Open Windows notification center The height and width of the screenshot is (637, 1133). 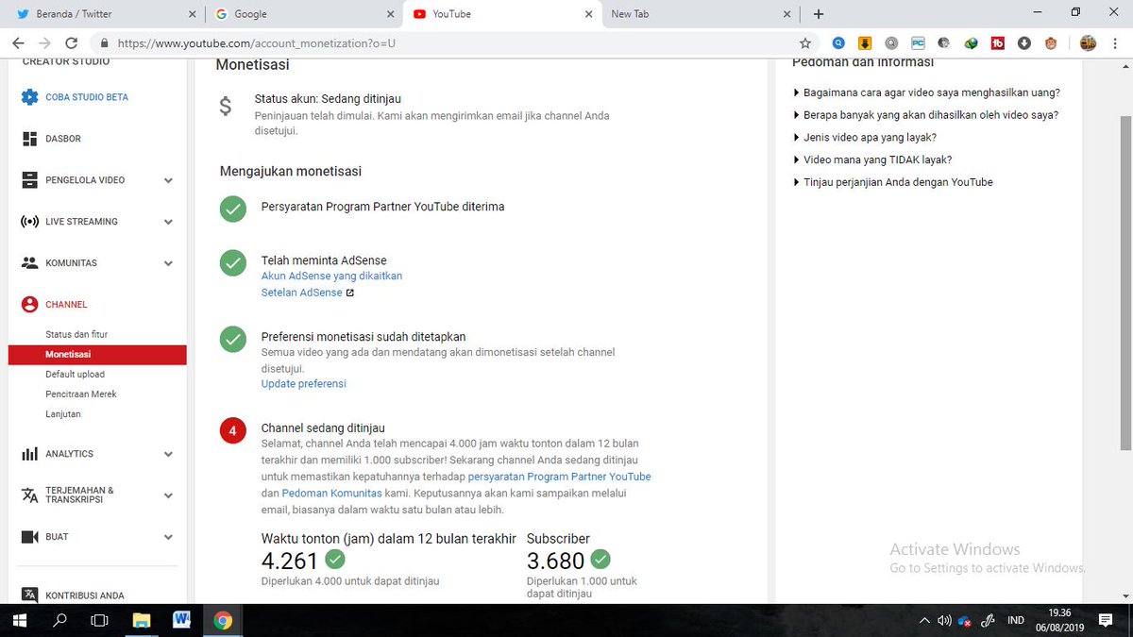tap(1106, 621)
